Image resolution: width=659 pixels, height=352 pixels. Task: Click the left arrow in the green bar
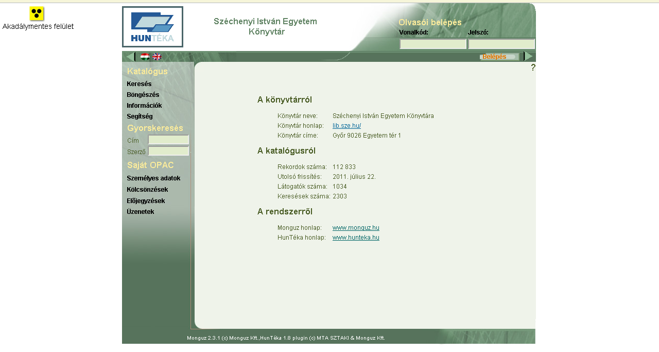point(130,57)
